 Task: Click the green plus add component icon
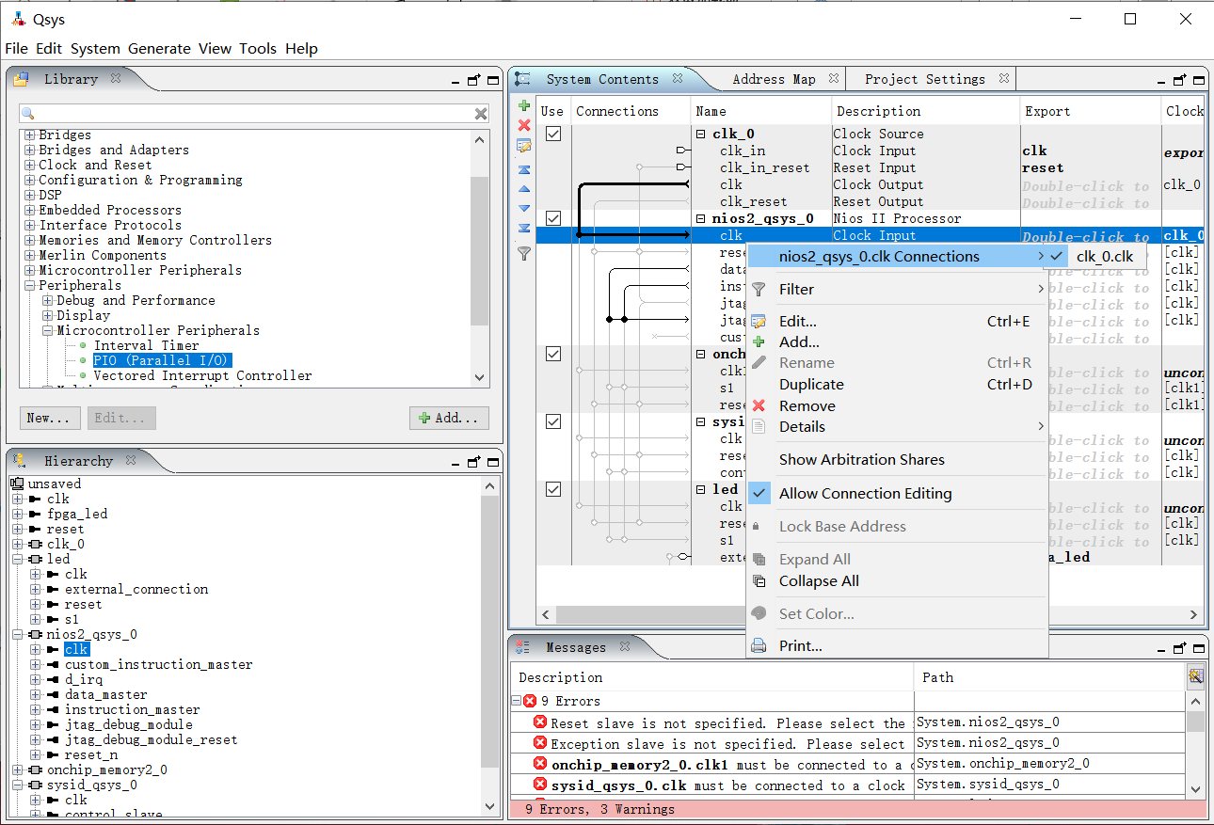pyautogui.click(x=524, y=105)
